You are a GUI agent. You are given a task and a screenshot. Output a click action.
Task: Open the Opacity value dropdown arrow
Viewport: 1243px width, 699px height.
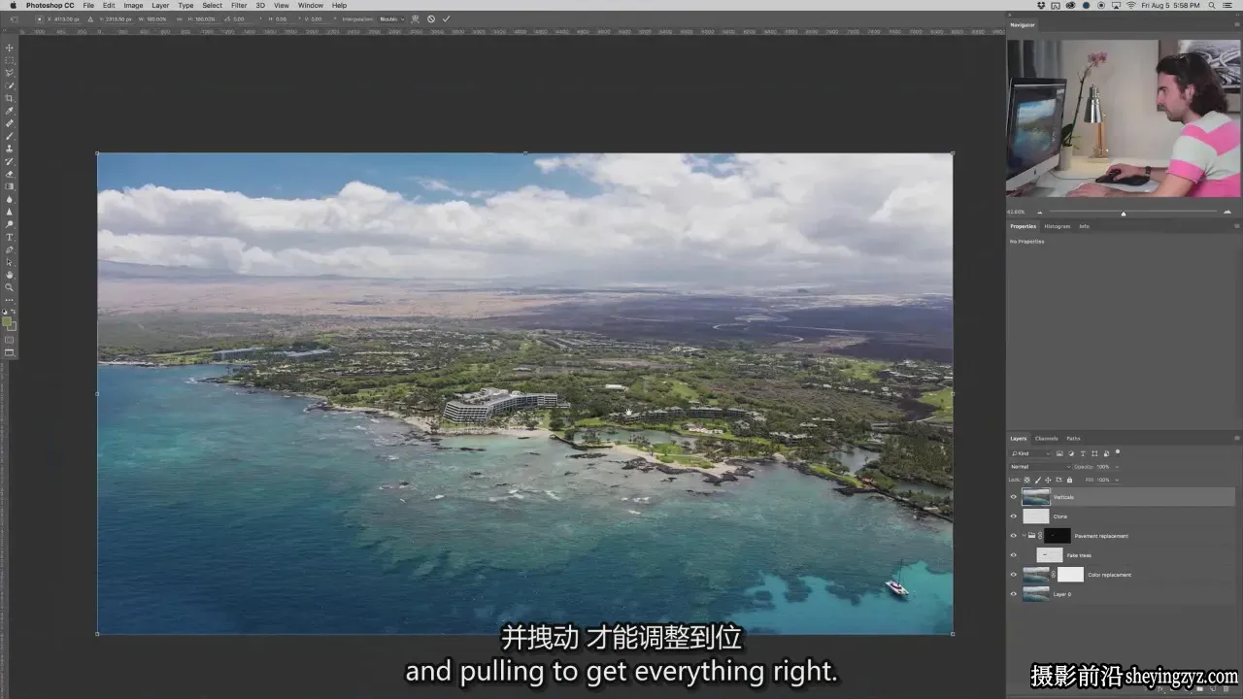point(1115,467)
